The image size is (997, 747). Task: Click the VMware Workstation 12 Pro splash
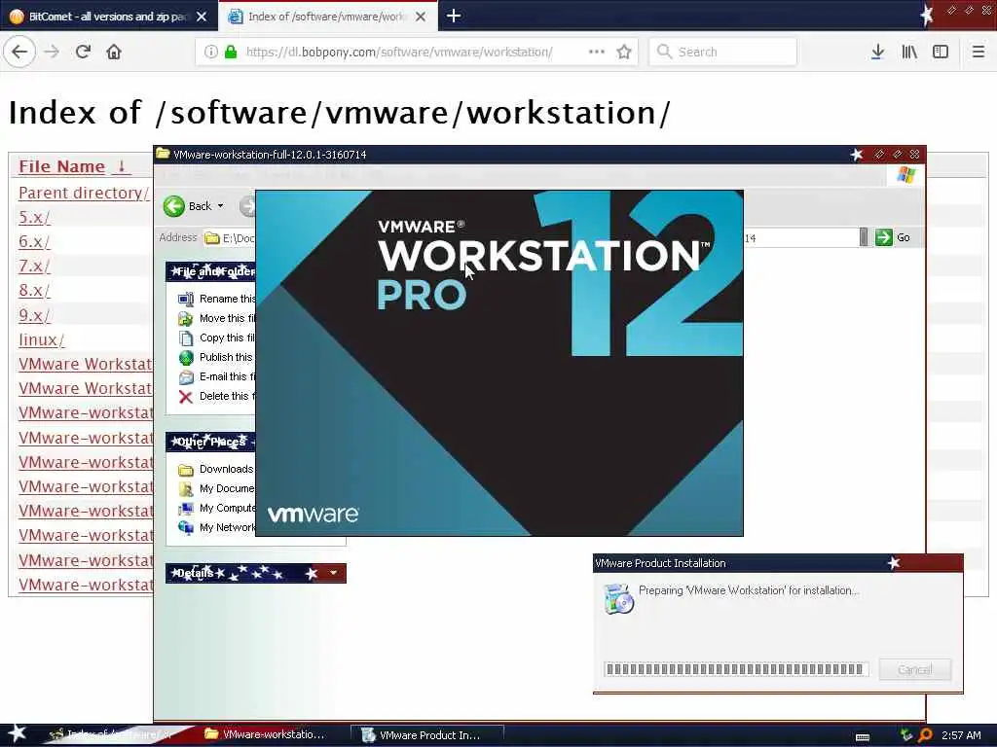(499, 363)
